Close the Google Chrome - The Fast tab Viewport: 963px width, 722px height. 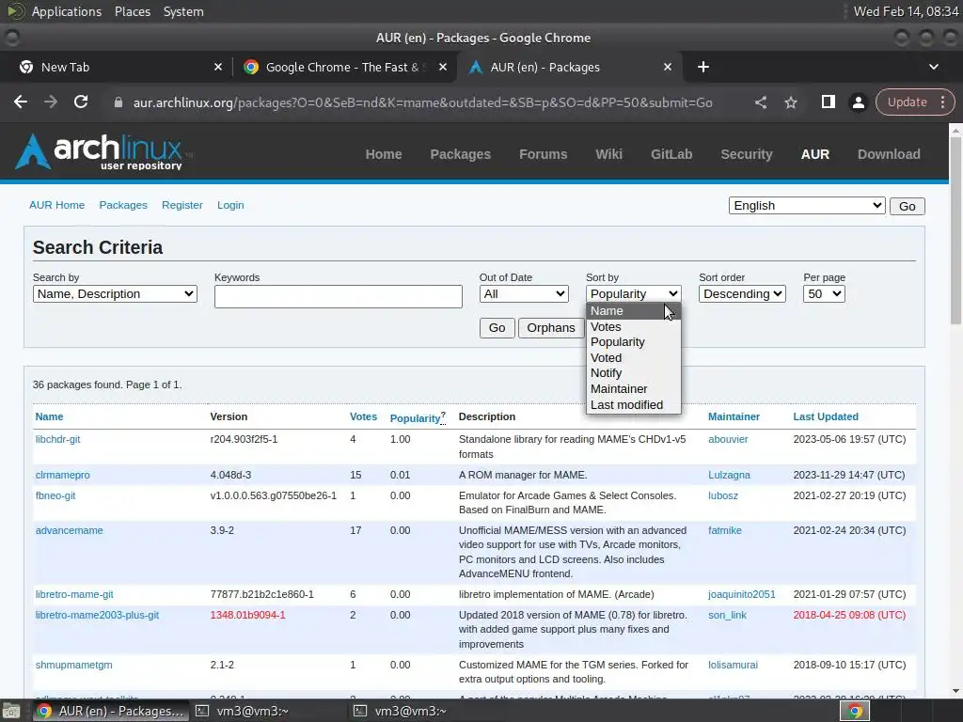point(443,67)
